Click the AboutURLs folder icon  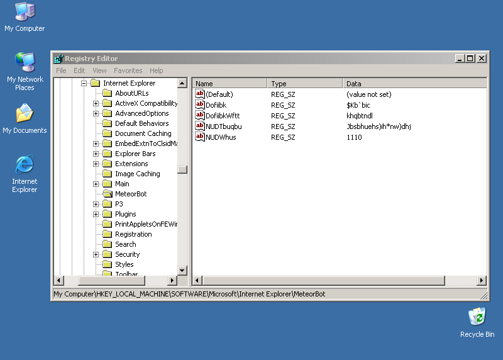tap(107, 93)
